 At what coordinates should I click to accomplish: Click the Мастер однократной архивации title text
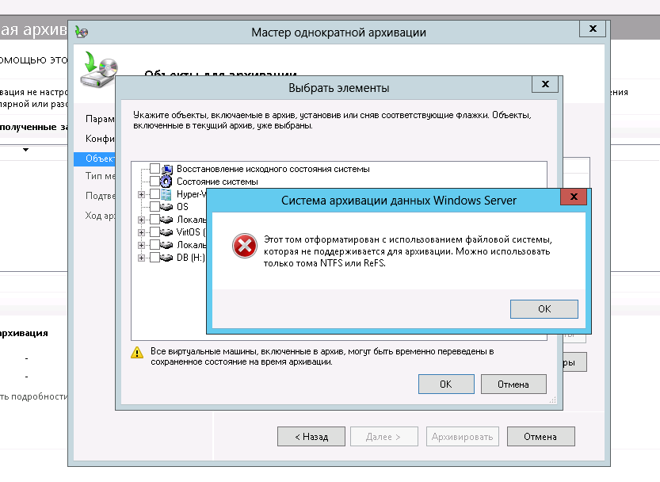tap(338, 33)
